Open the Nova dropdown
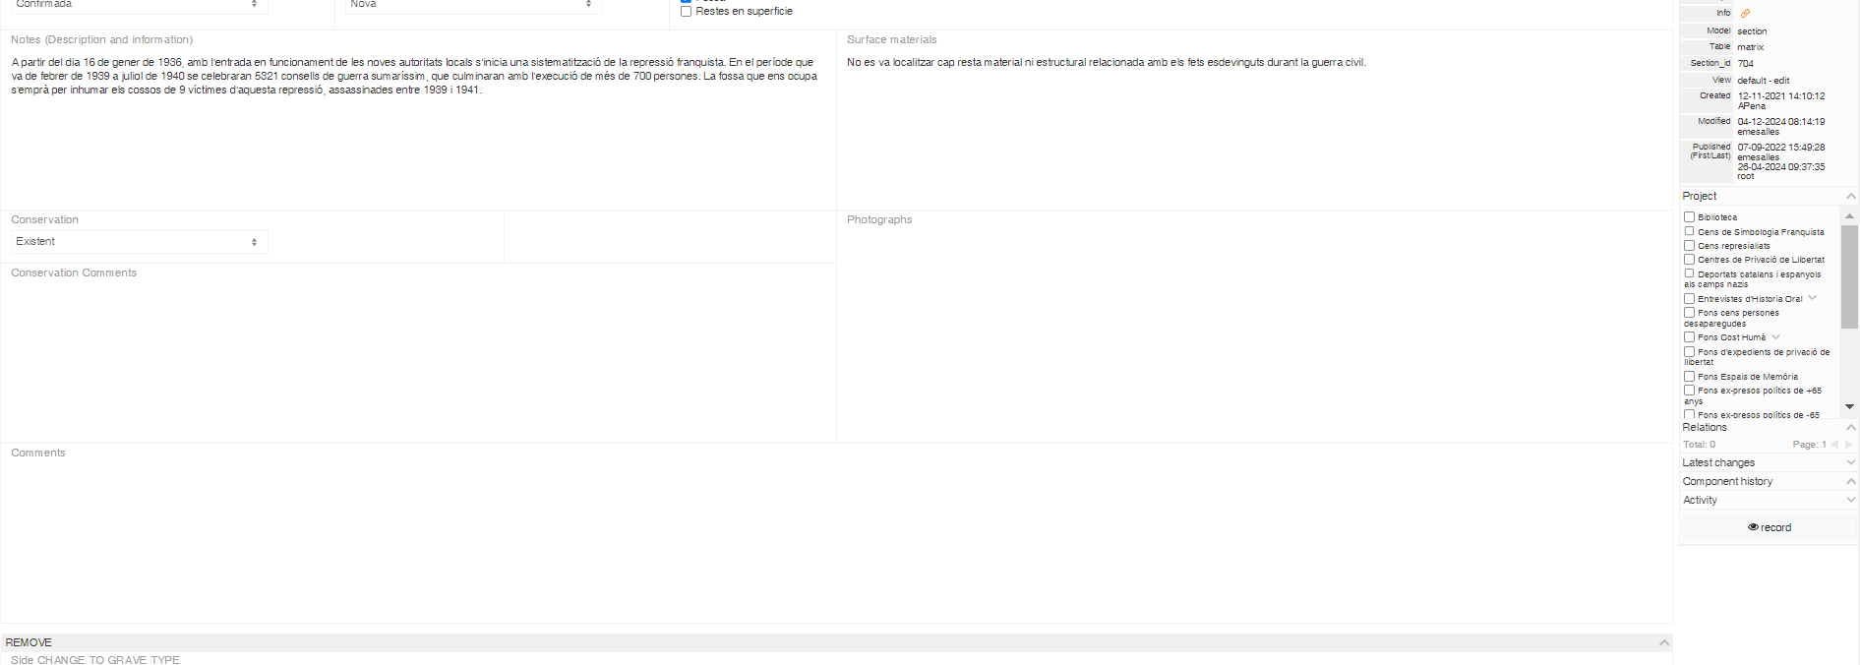This screenshot has width=1860, height=665. coord(472,5)
